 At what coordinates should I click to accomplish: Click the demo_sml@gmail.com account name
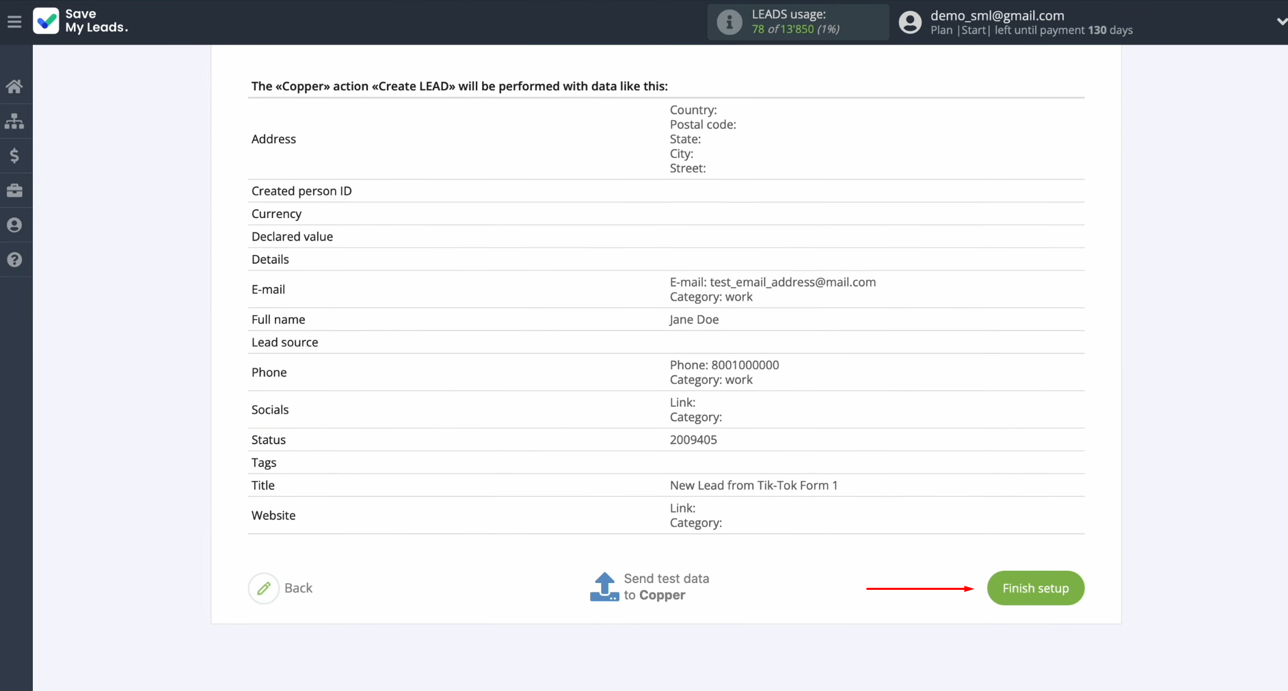point(997,16)
